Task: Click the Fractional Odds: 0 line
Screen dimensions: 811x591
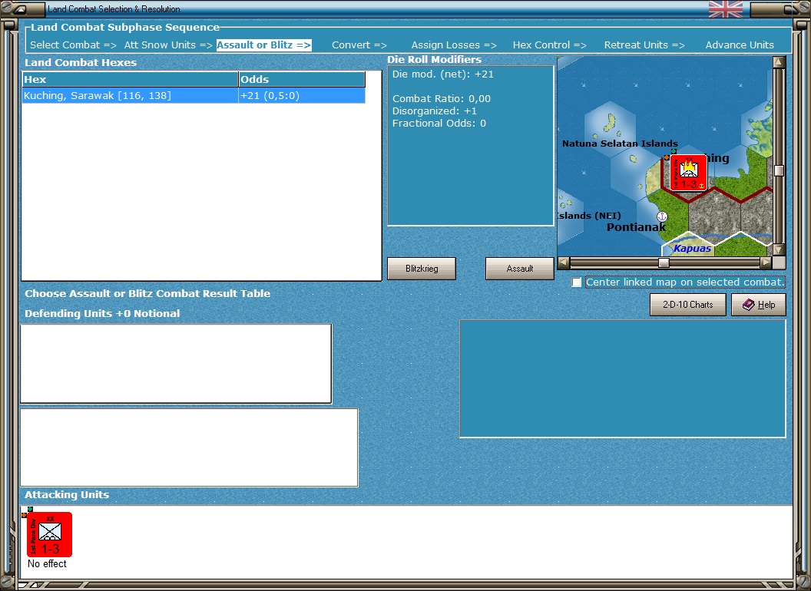Action: coord(439,124)
